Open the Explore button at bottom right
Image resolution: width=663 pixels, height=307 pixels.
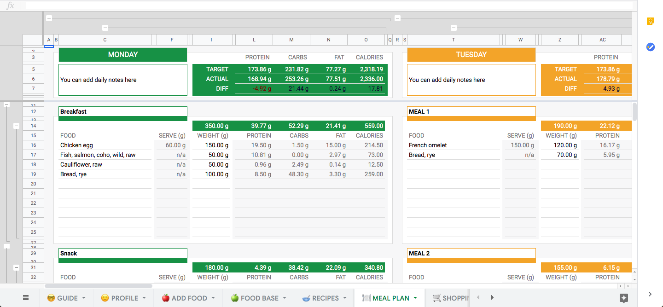pyautogui.click(x=624, y=298)
